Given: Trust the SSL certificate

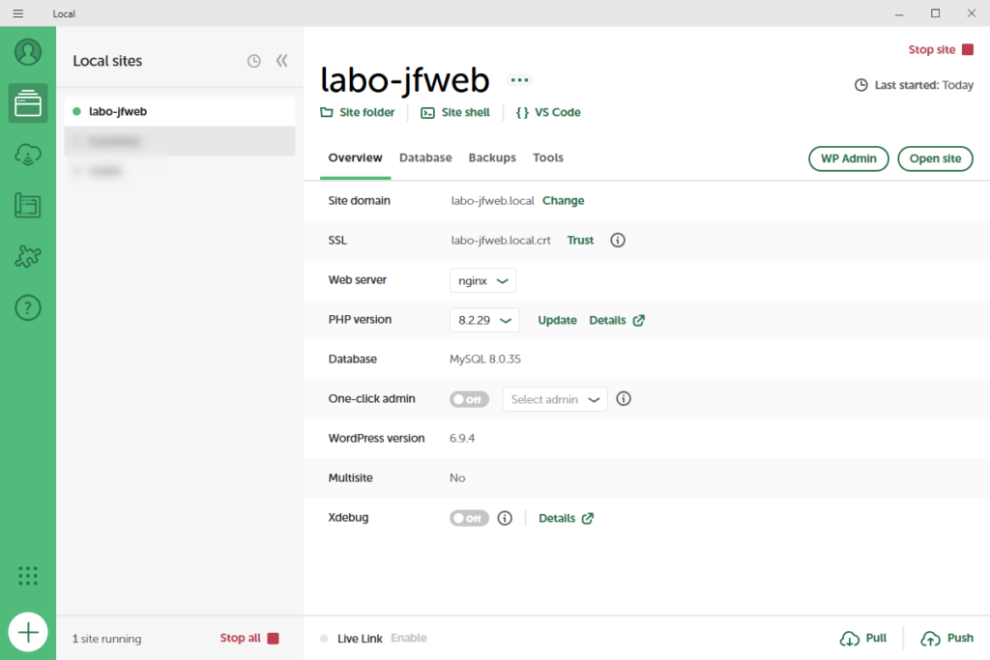Looking at the screenshot, I should 580,241.
